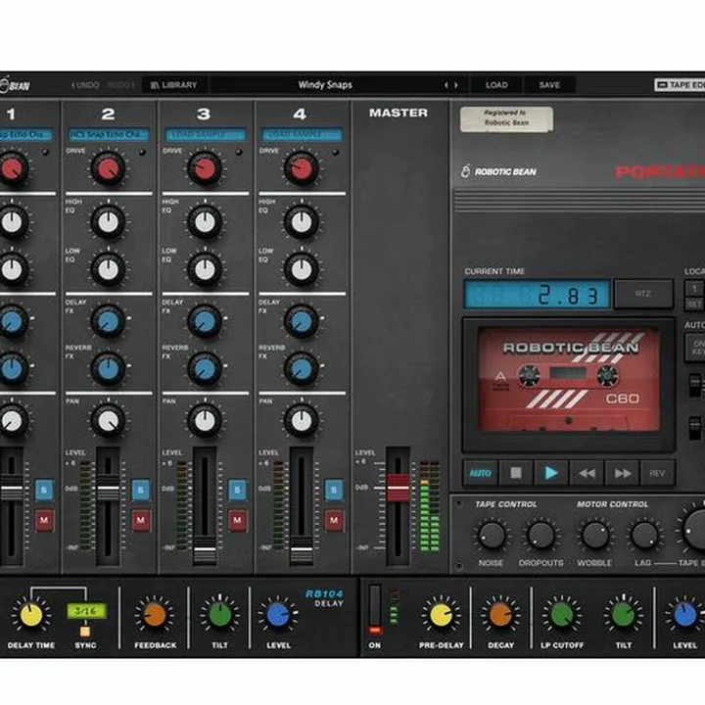Click channel 4 Reverb FX knob
Viewport: 705px width, 705px height.
point(302,369)
